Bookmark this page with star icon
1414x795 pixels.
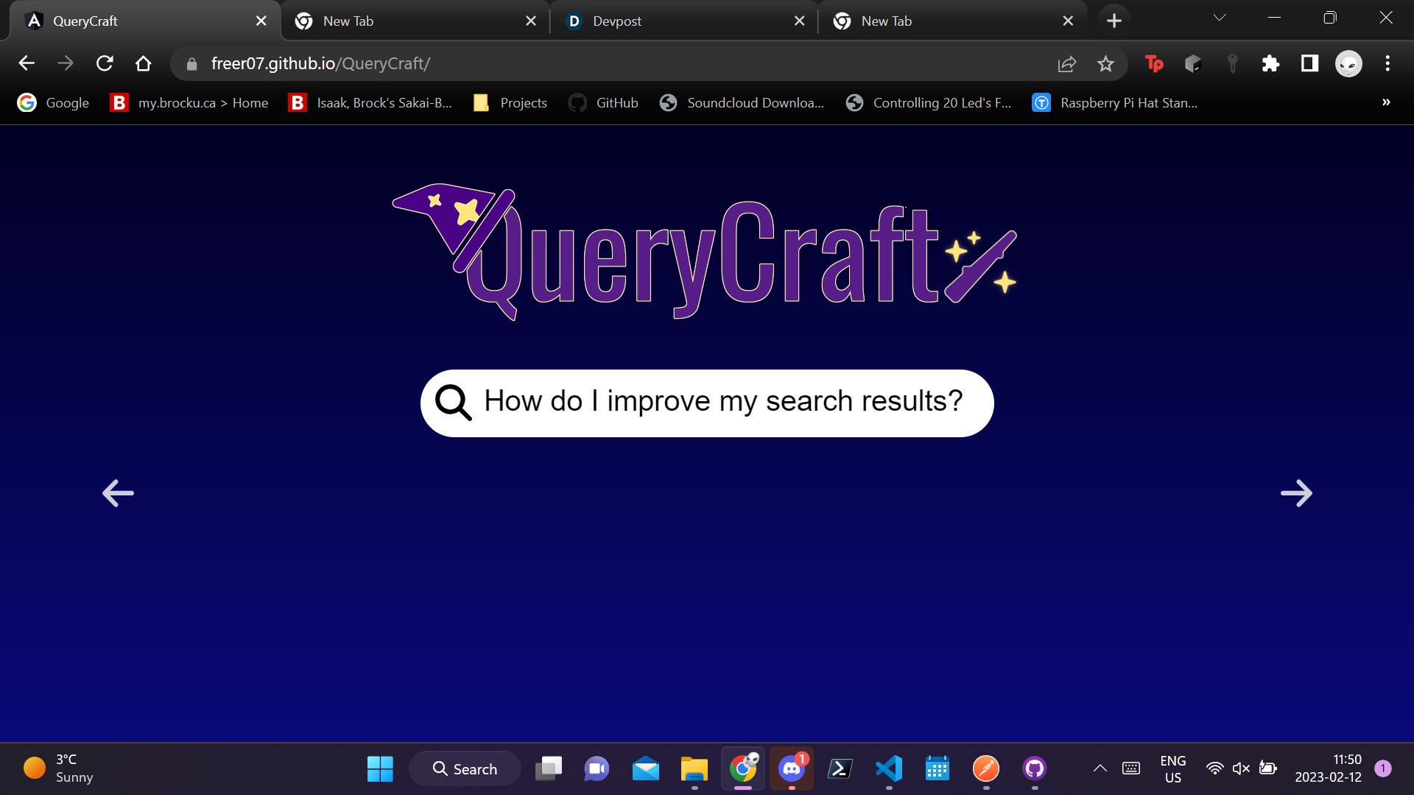pos(1105,64)
